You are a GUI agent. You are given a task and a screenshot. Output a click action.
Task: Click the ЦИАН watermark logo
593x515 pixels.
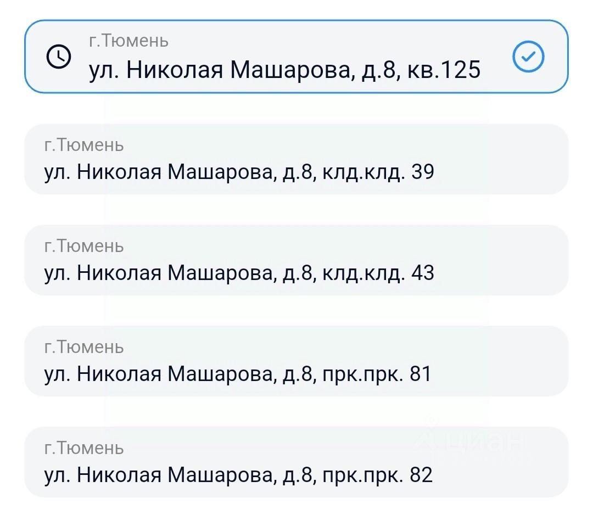[472, 440]
